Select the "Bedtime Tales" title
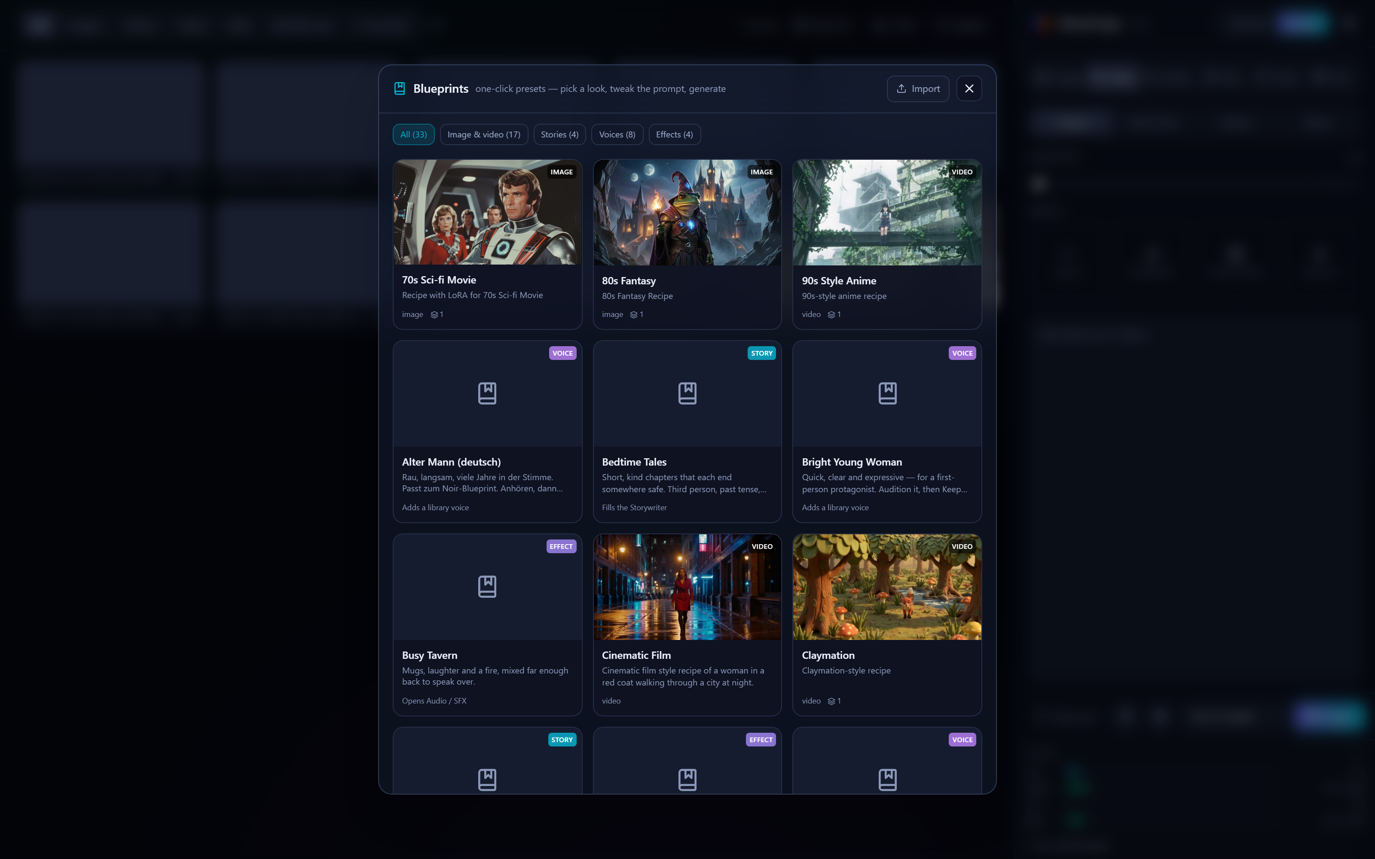The width and height of the screenshot is (1375, 859). pyautogui.click(x=634, y=463)
